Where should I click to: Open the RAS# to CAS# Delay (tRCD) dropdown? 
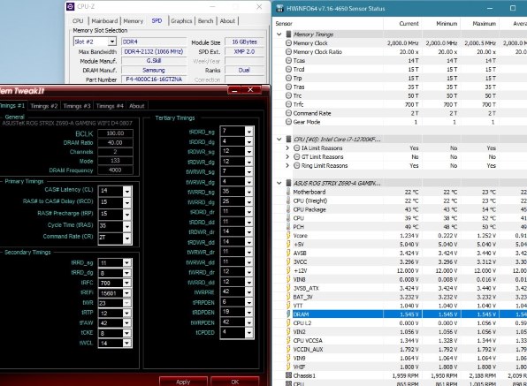coord(127,202)
